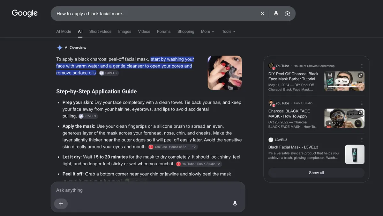Click 'Tino X Studio' channel name in sidebar
This screenshot has height=216, width=383.
pyautogui.click(x=303, y=103)
